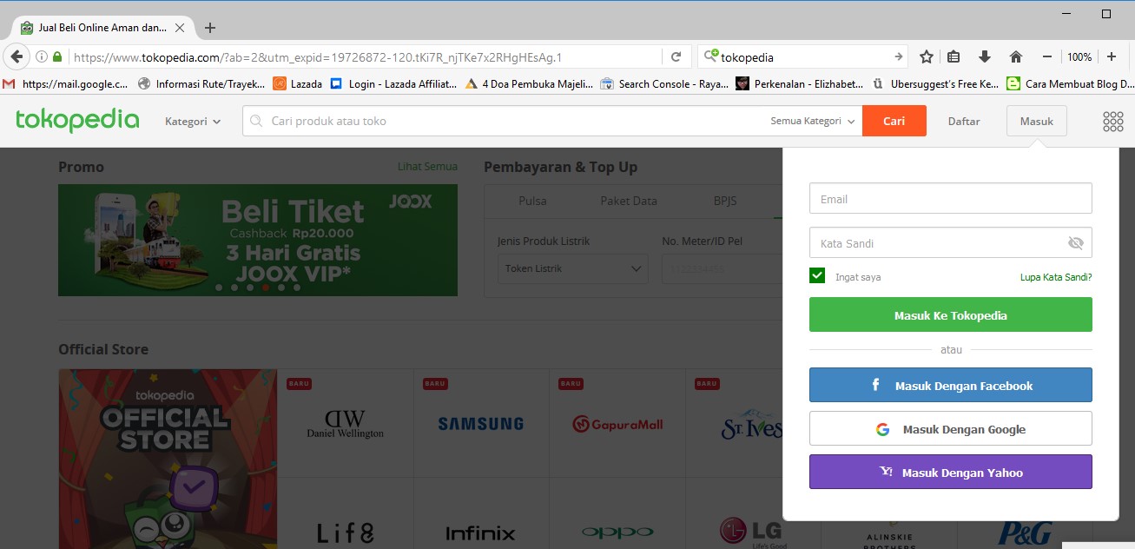Open the Samsung official store tile

[481, 423]
